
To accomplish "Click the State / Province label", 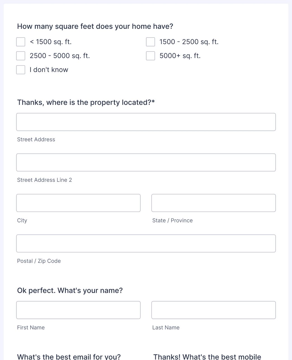I will tap(173, 220).
